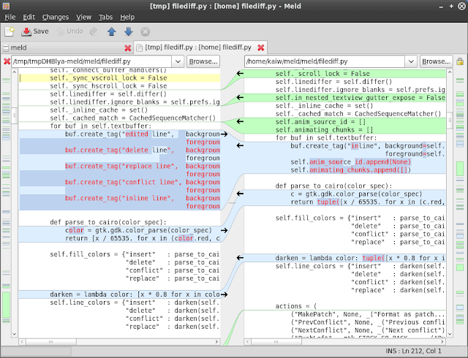
Task: Click red X beside left file path
Action: 7,61
